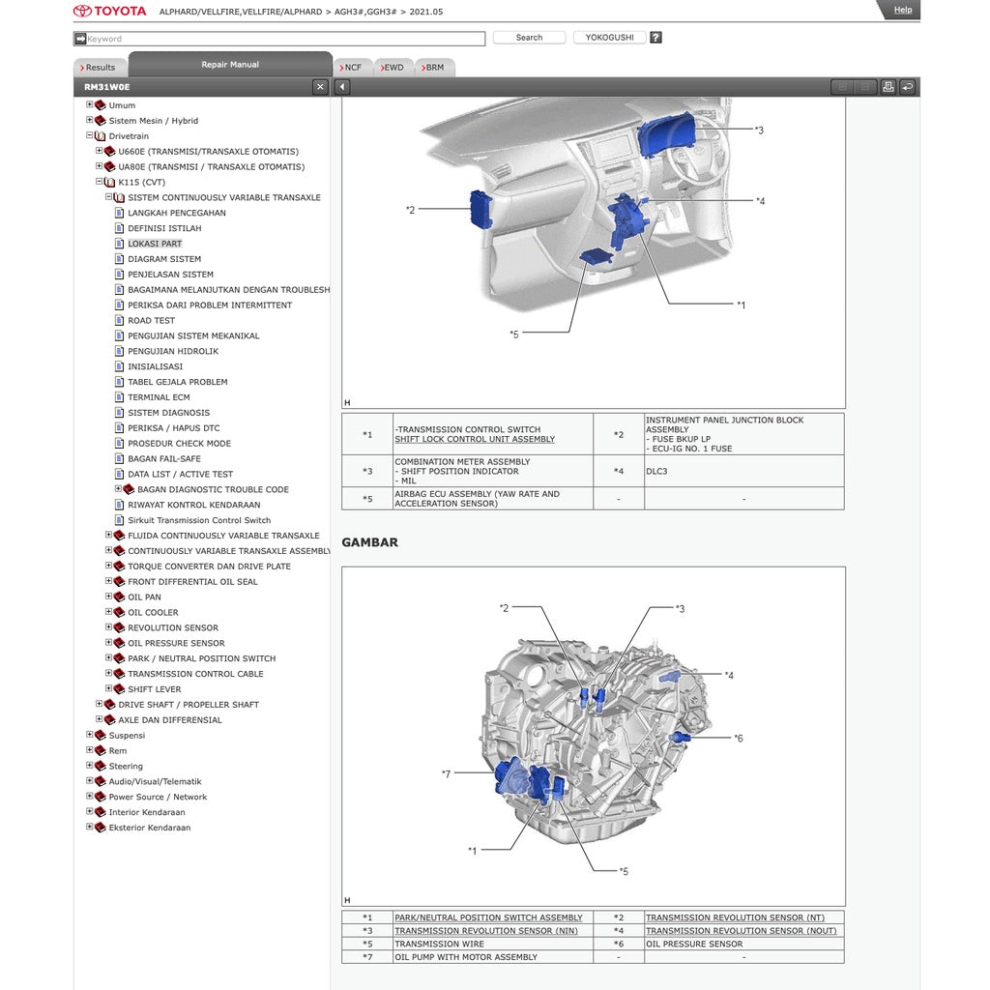Click the document icon next to ROAD TEST
Image resolution: width=990 pixels, height=990 pixels.
click(x=120, y=320)
